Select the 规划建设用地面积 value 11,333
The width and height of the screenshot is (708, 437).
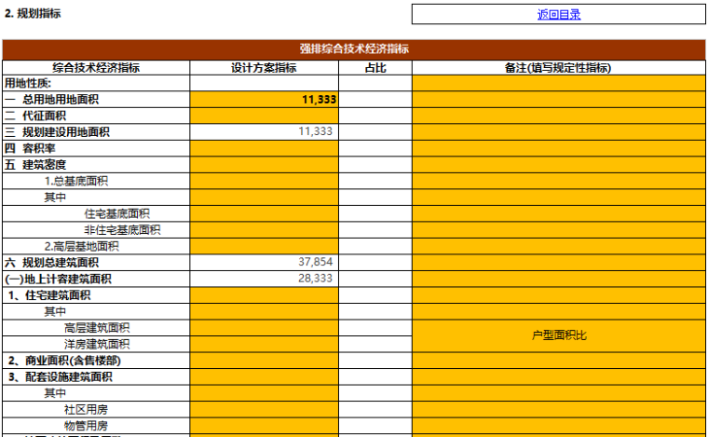(x=264, y=131)
